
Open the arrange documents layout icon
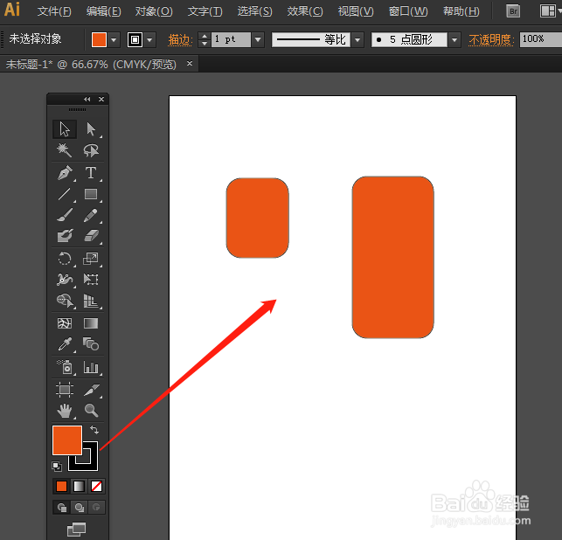pyautogui.click(x=548, y=11)
